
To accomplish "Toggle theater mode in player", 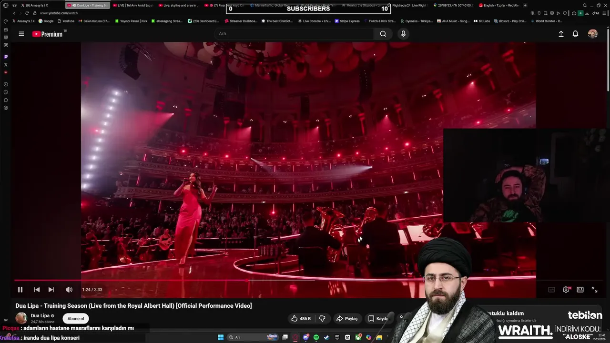I will pos(580,290).
